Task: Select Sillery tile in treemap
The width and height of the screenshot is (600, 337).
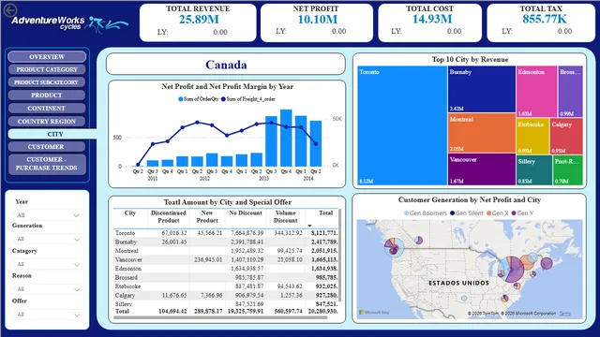Action: point(534,170)
